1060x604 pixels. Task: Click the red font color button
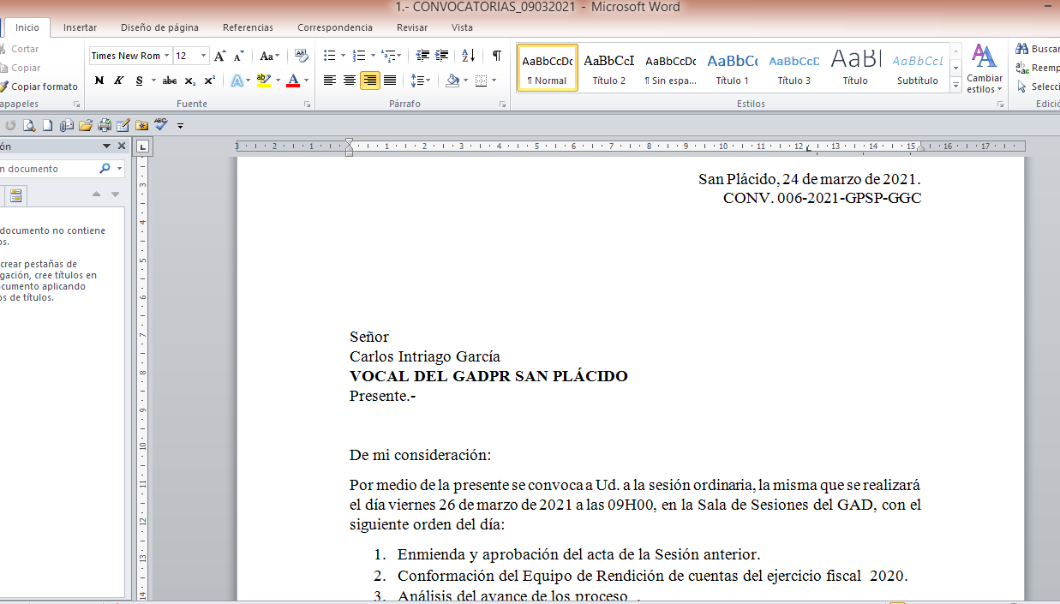click(x=293, y=81)
